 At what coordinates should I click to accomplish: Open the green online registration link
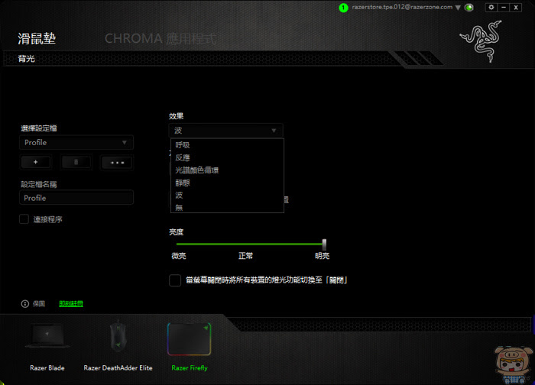[x=71, y=303]
